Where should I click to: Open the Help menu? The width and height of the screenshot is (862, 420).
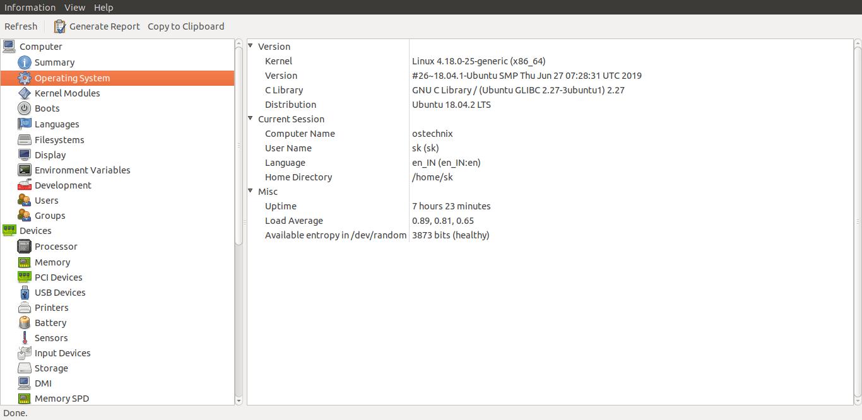pyautogui.click(x=103, y=7)
